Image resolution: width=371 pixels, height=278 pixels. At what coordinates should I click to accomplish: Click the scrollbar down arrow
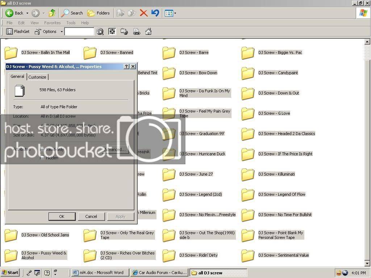(367, 264)
